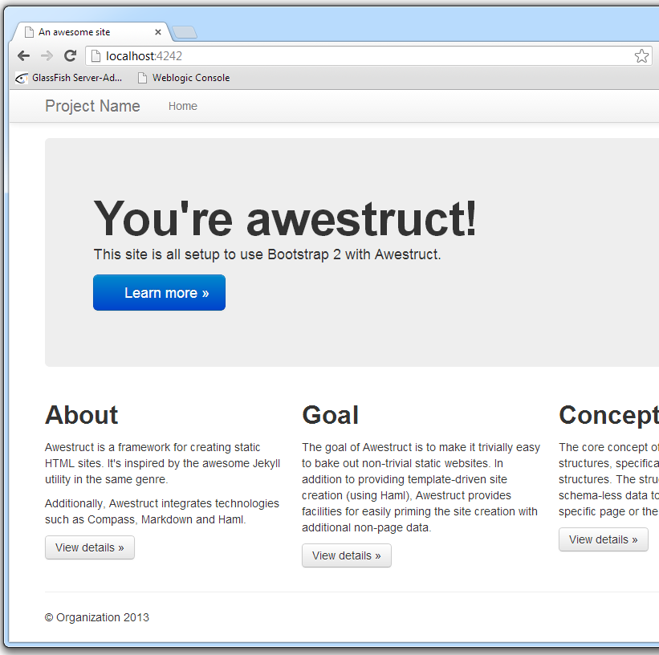This screenshot has width=659, height=655.
Task: Reload the page with refresh icon
Action: [x=70, y=55]
